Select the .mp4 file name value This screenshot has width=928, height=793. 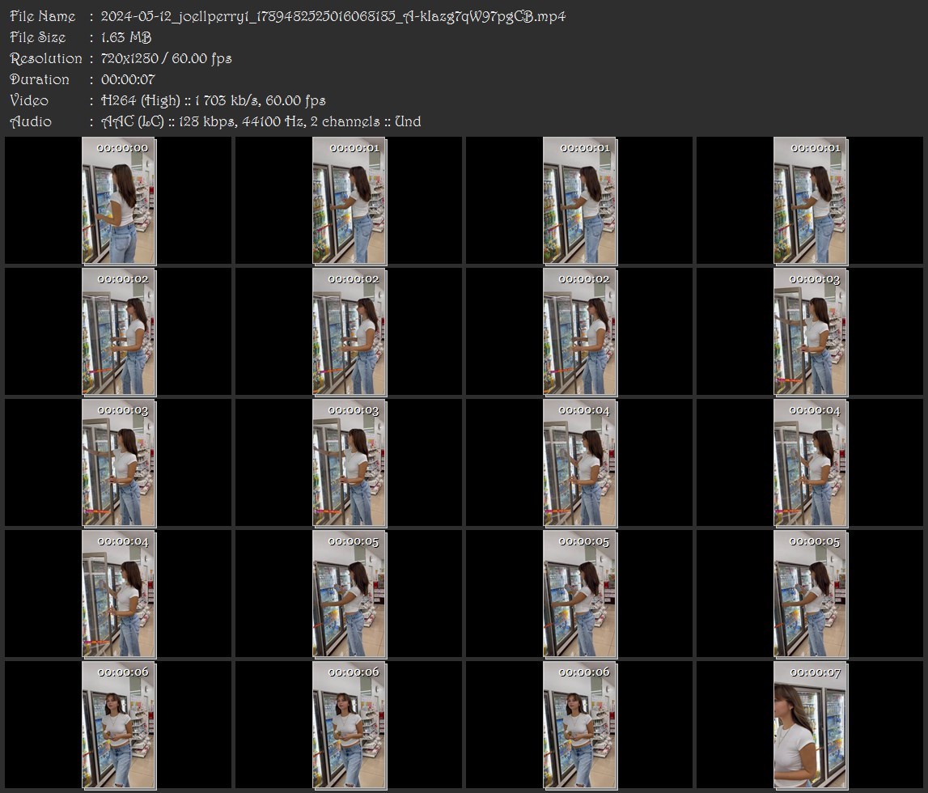coord(333,16)
